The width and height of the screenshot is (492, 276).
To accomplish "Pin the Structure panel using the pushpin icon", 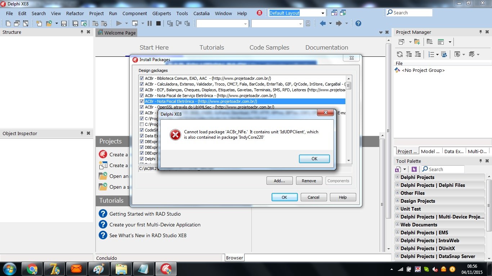I will 82,32.
